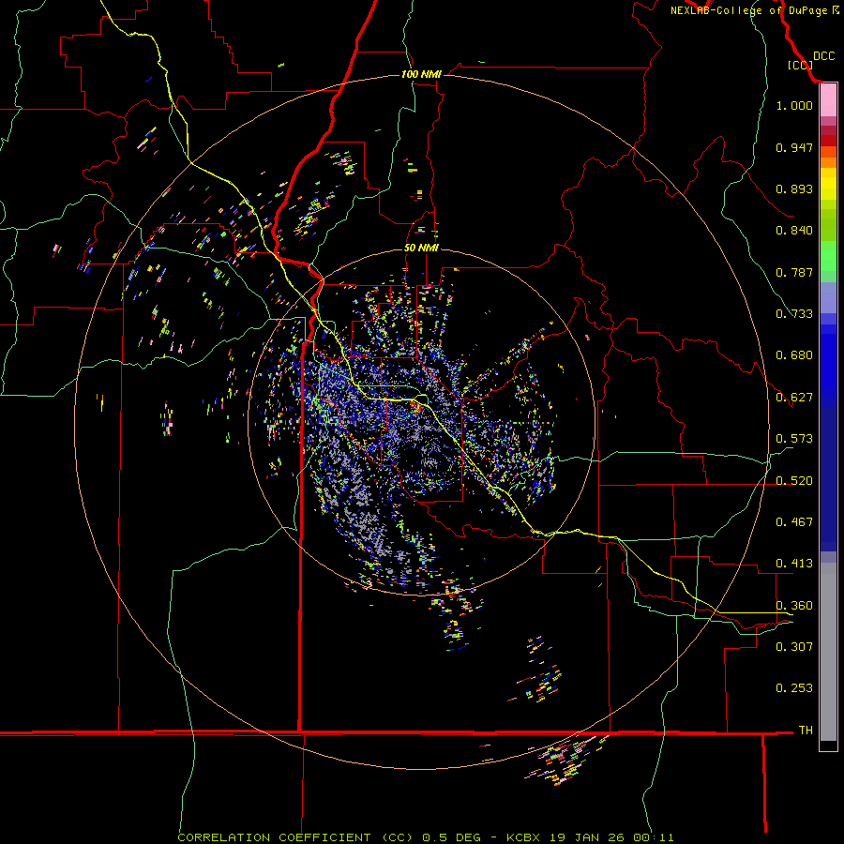Select the 0.253 color scale value
This screenshot has width=844, height=844.
click(x=794, y=688)
